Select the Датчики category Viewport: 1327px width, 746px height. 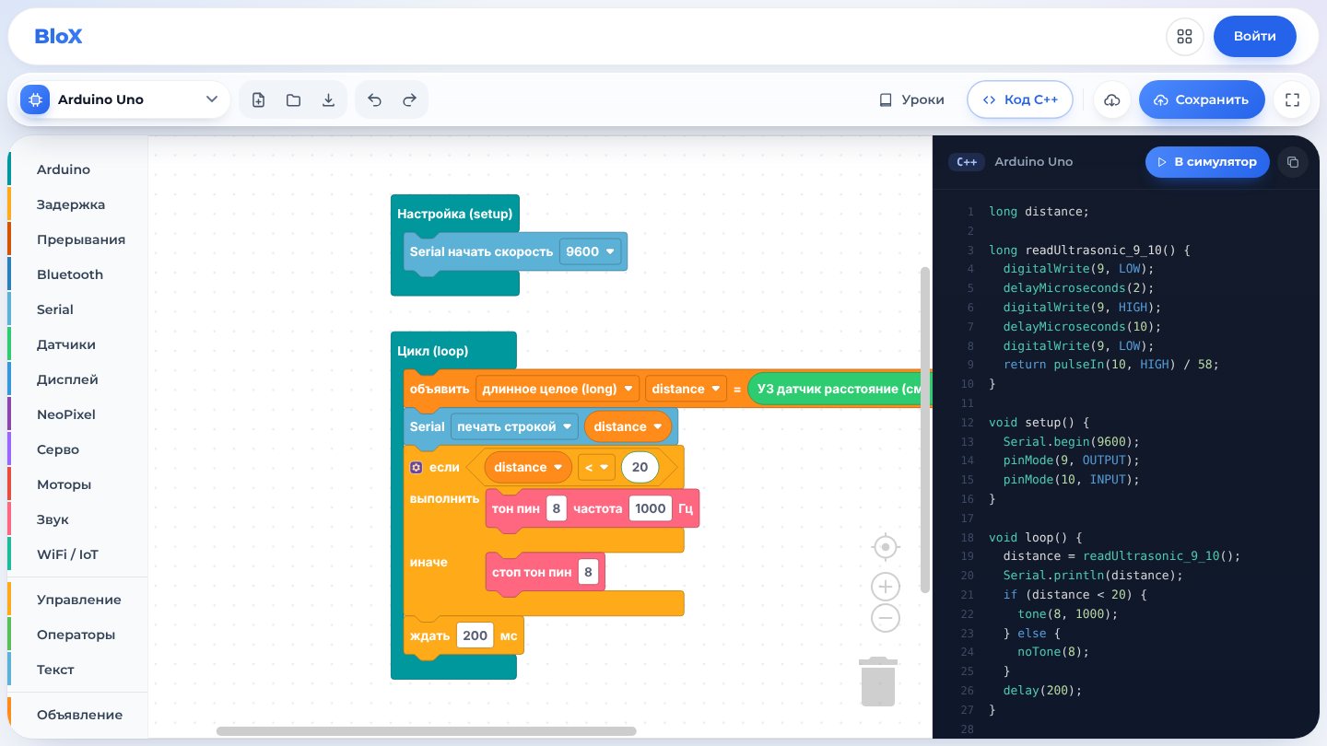click(x=78, y=344)
